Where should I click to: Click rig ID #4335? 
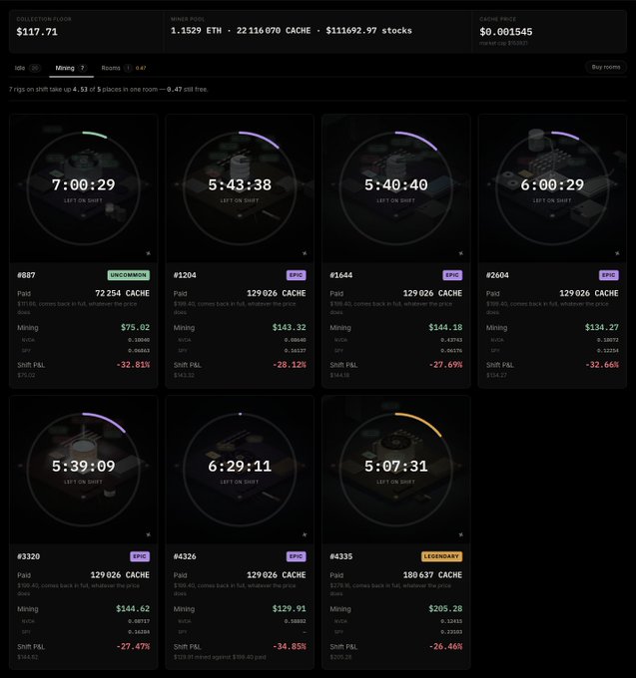pyautogui.click(x=341, y=557)
